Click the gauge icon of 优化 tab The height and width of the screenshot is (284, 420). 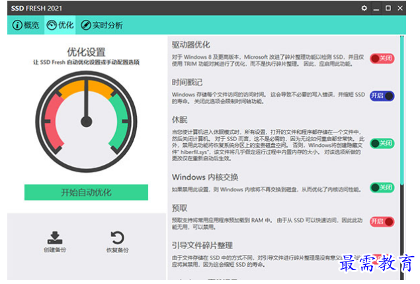(x=52, y=25)
